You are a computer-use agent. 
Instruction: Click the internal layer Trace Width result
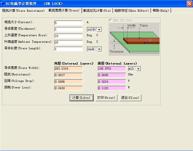pos(68,69)
